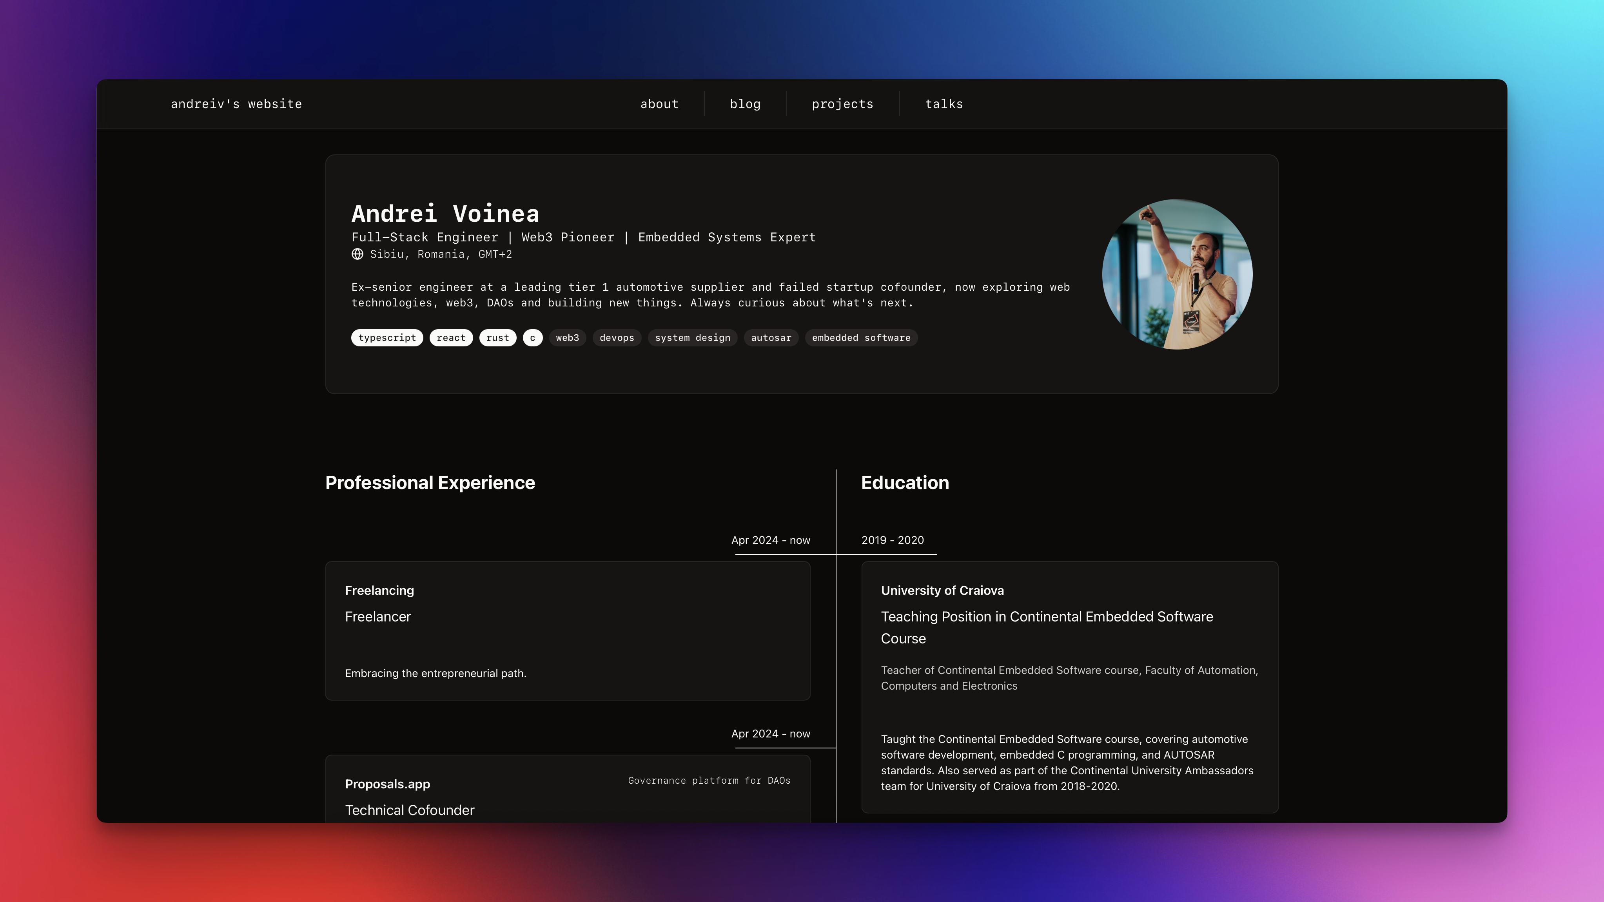Click the Freelancer role text
Image resolution: width=1604 pixels, height=902 pixels.
coord(378,616)
